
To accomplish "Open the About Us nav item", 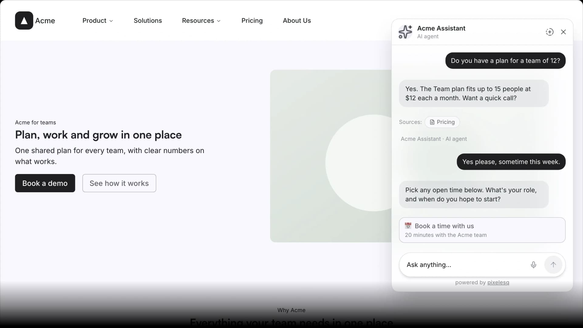I will [x=297, y=20].
